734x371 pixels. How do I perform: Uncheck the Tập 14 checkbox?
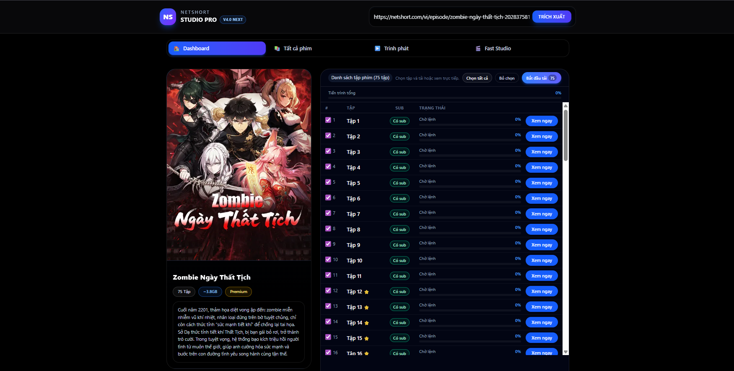click(x=328, y=322)
